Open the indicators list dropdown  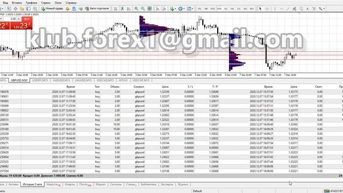point(173,9)
